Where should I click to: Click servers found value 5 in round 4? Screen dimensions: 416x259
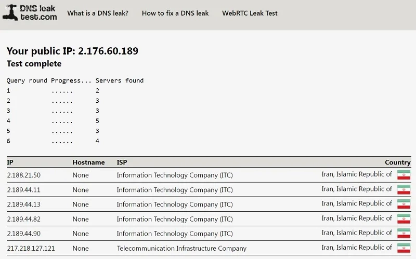tap(97, 121)
